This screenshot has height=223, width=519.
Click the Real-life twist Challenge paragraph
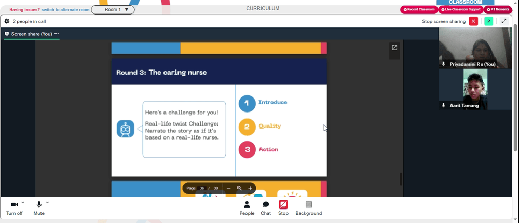point(182,131)
